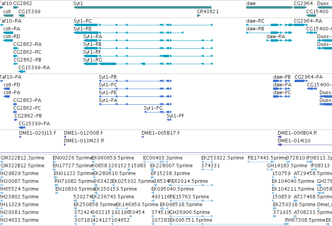Open transcript Syt1-RB label
Image resolution: width=332 pixels, height=226 pixels.
click(x=92, y=44)
